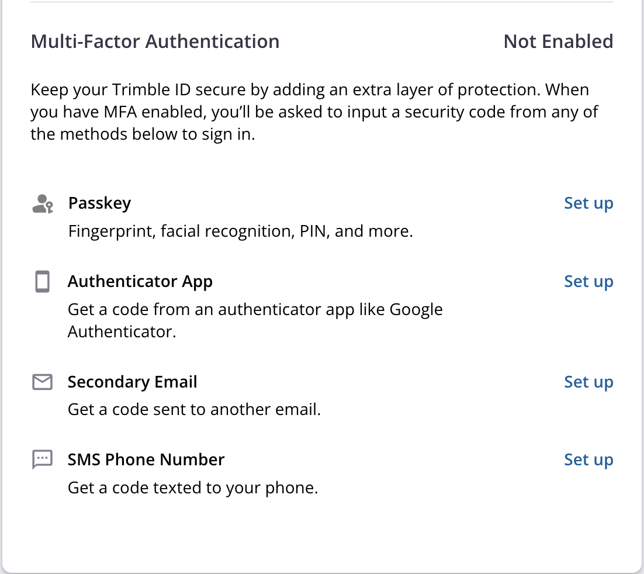Select the Authenticator App title
This screenshot has width=644, height=574.
tap(140, 282)
